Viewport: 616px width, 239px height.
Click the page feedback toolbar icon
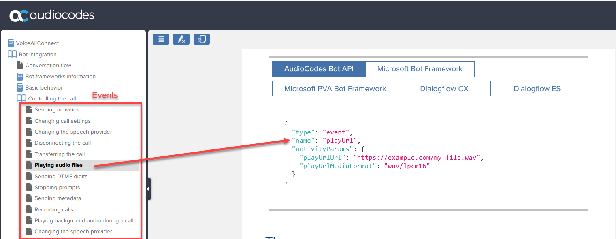click(x=202, y=39)
